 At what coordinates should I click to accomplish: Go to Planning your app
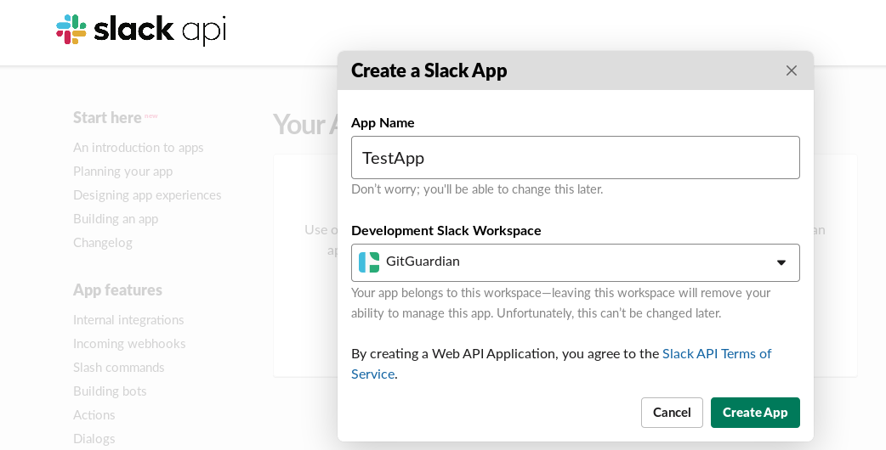coord(122,172)
